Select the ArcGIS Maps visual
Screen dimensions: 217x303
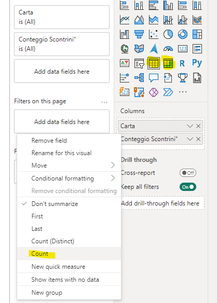click(x=139, y=92)
